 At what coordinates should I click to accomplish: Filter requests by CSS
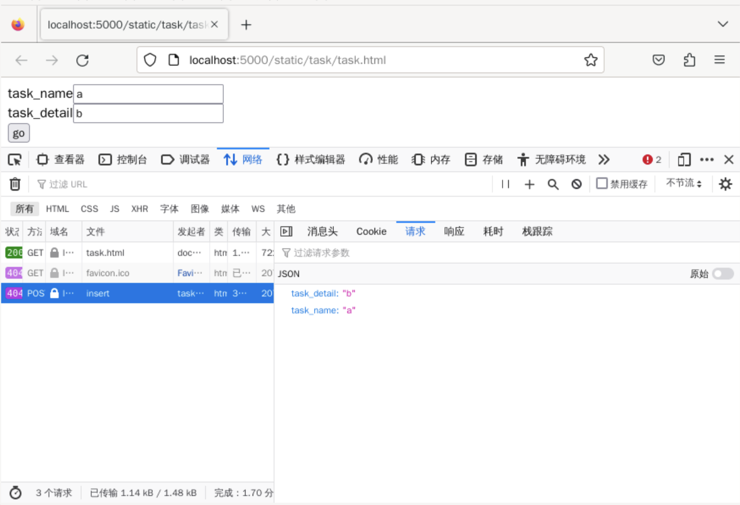89,209
